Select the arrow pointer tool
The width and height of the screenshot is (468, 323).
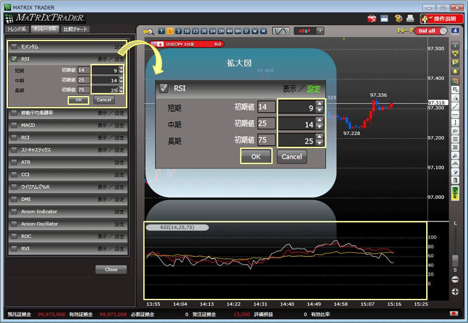click(x=455, y=90)
